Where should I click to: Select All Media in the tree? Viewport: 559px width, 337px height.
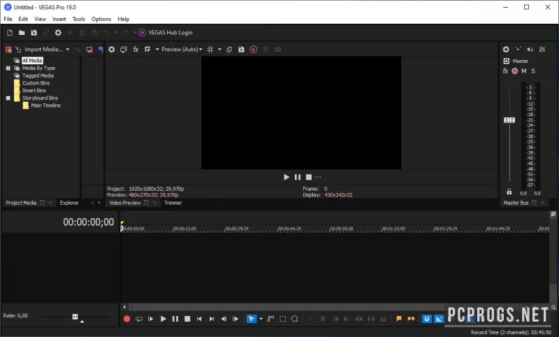32,61
